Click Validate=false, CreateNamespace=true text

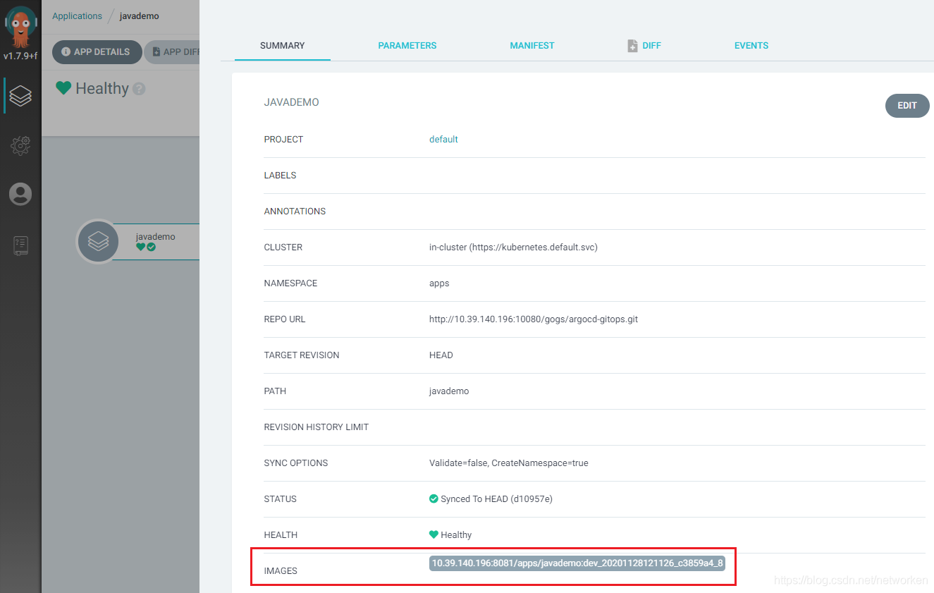[509, 463]
